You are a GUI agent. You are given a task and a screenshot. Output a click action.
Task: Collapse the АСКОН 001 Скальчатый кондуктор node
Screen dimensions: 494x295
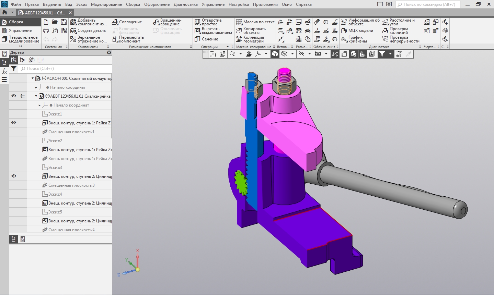coord(33,78)
